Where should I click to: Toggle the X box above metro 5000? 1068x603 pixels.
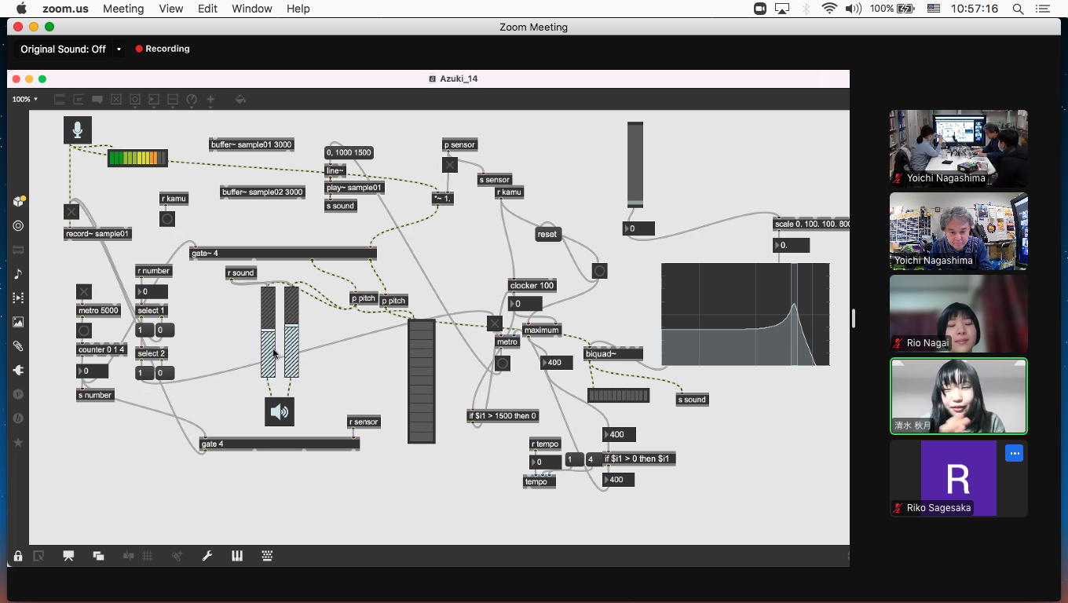[84, 292]
